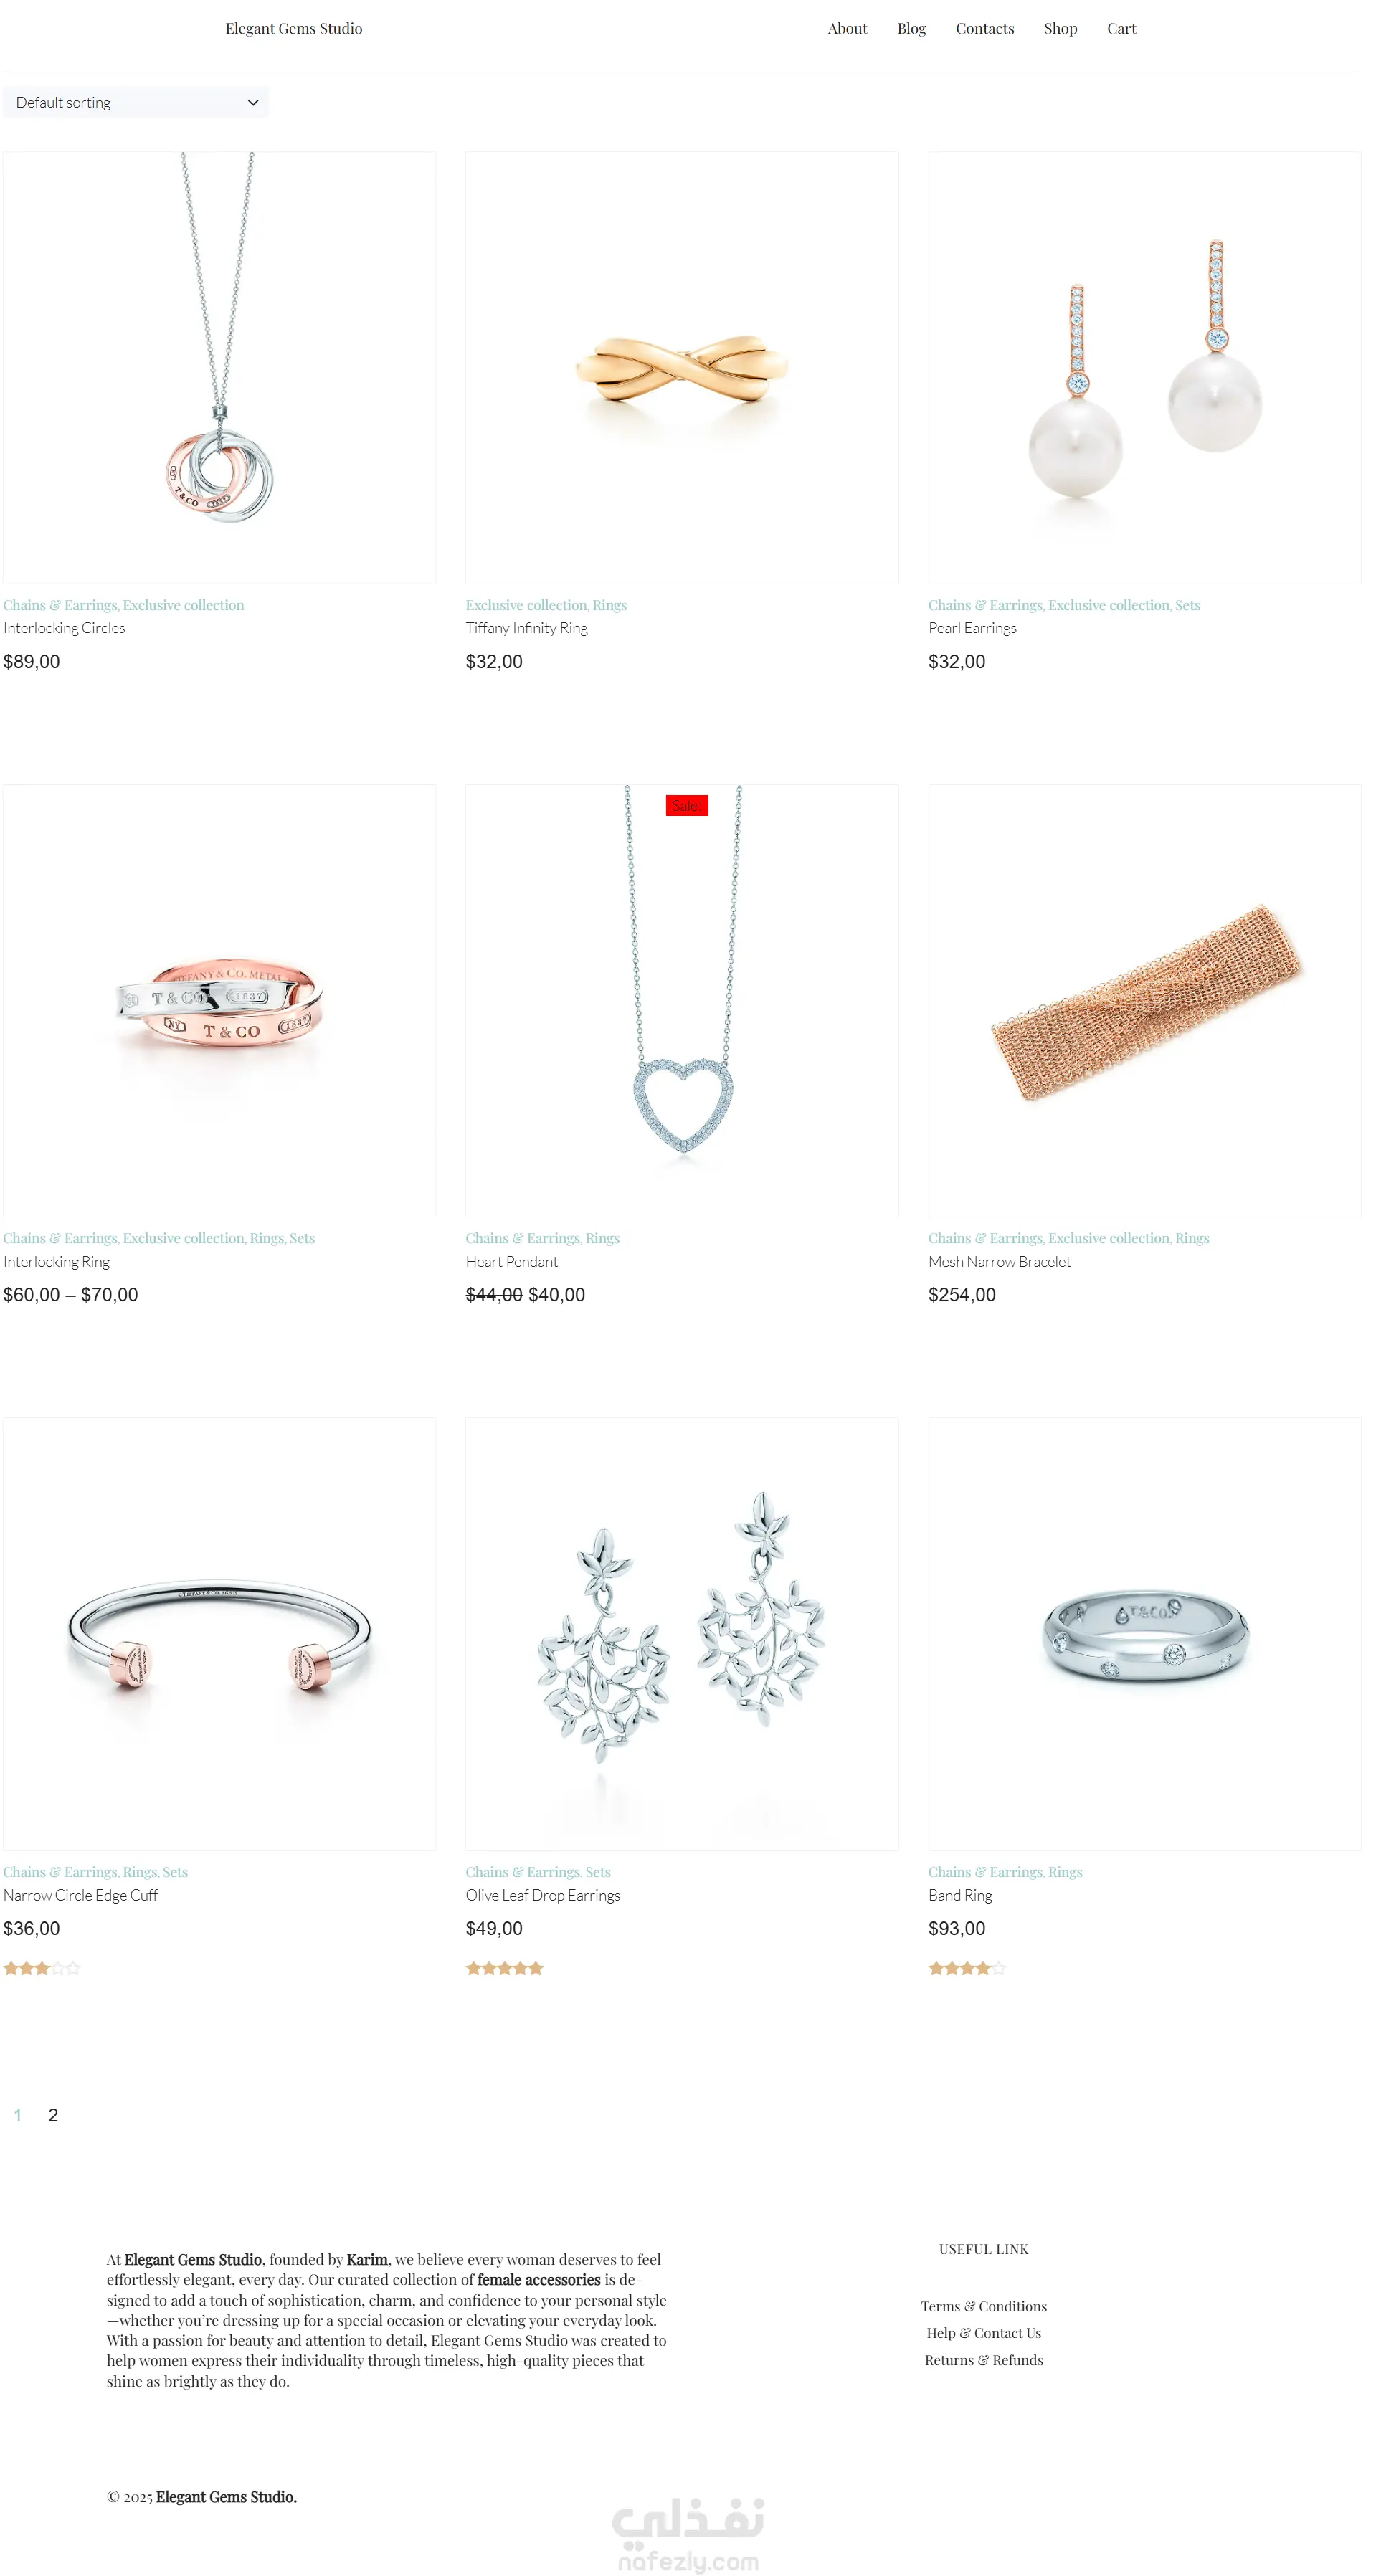Image resolution: width=1376 pixels, height=2576 pixels.
Task: Open the Terms & Conditions footer link
Action: pyautogui.click(x=984, y=2306)
